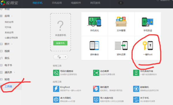Select 系统应用 in the sidebar

click(x=9, y=33)
